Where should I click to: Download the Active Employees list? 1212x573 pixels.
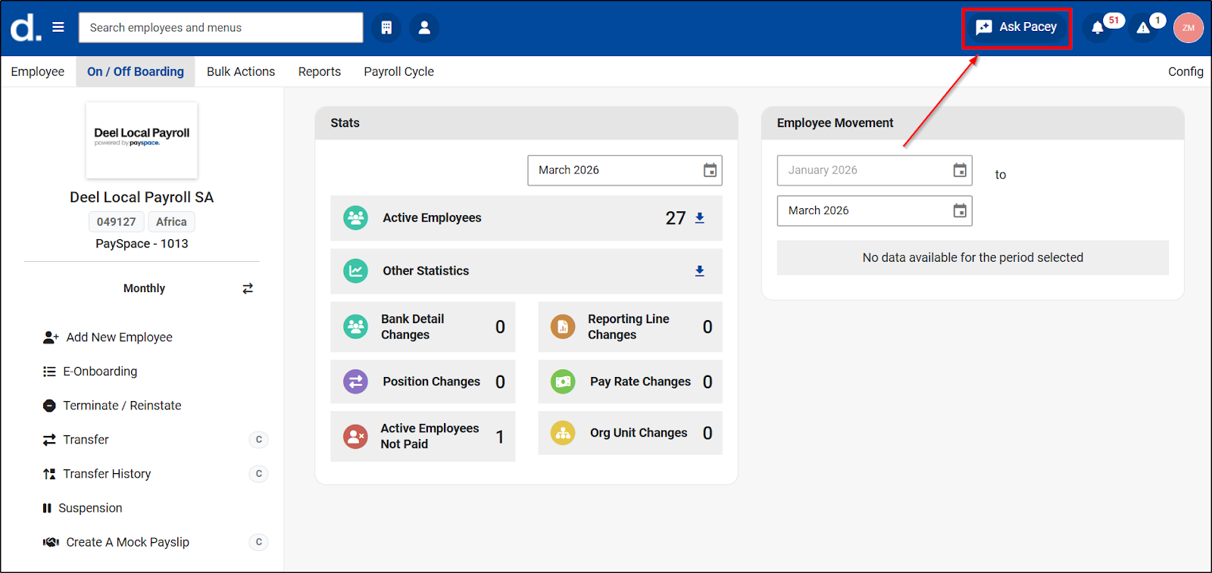pyautogui.click(x=700, y=218)
